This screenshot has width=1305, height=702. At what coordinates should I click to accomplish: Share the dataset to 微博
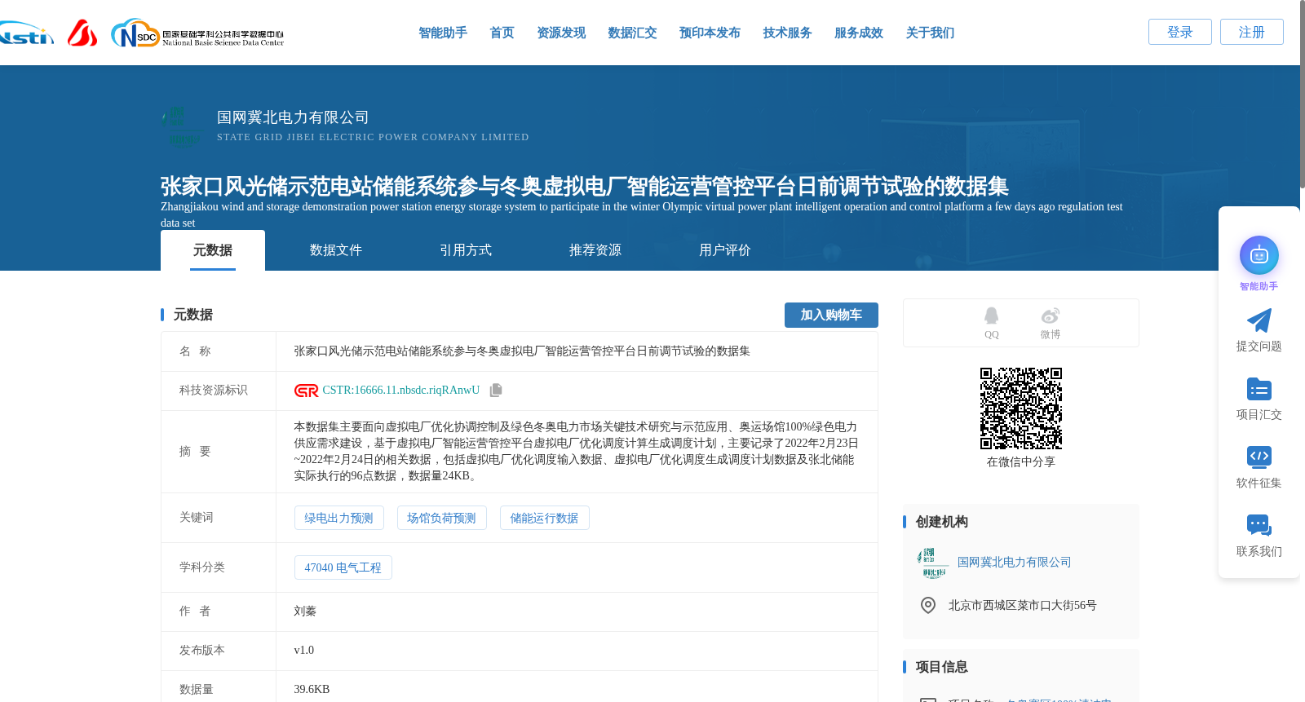1051,323
